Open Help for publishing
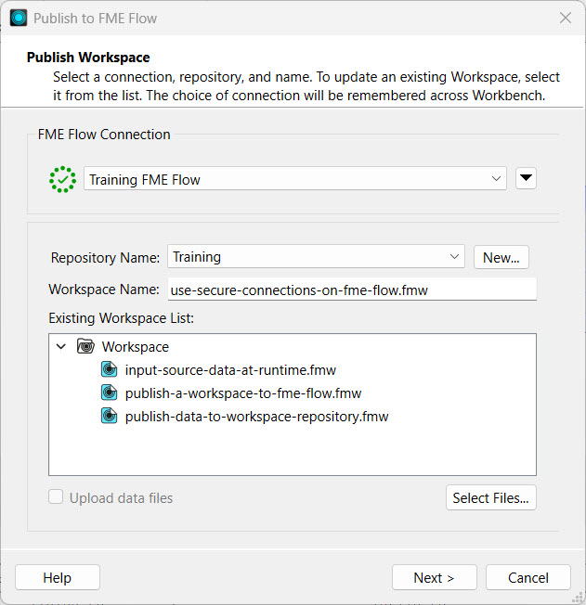 (57, 578)
